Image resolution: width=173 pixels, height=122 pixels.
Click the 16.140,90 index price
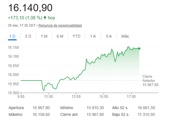click(30, 8)
